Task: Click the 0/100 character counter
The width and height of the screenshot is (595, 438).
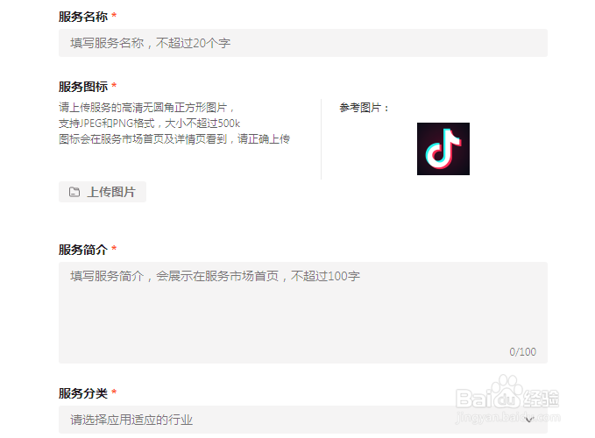Action: click(522, 352)
